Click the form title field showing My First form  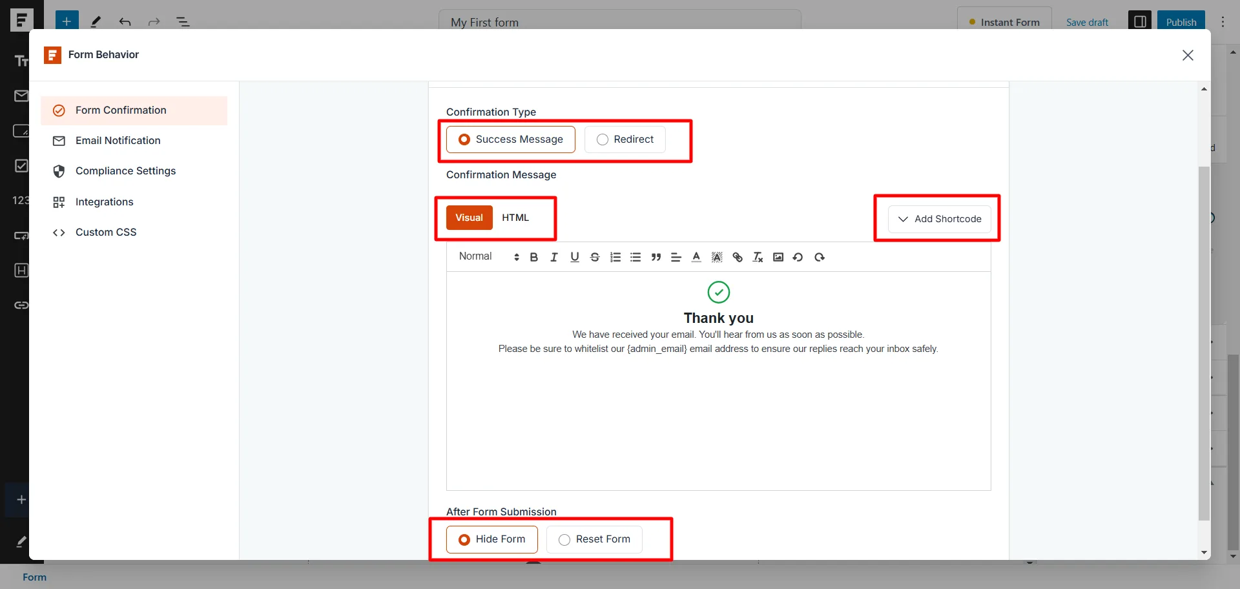tap(619, 22)
